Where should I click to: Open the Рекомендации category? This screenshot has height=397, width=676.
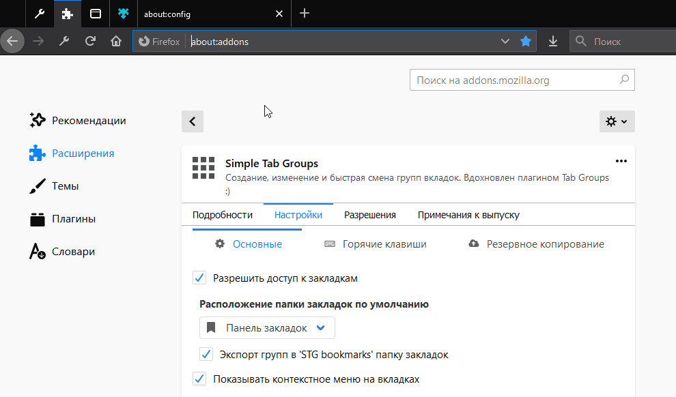pos(78,121)
